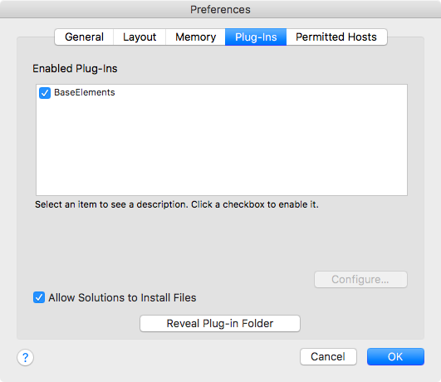Go to the Permitted Hosts tab

point(336,37)
